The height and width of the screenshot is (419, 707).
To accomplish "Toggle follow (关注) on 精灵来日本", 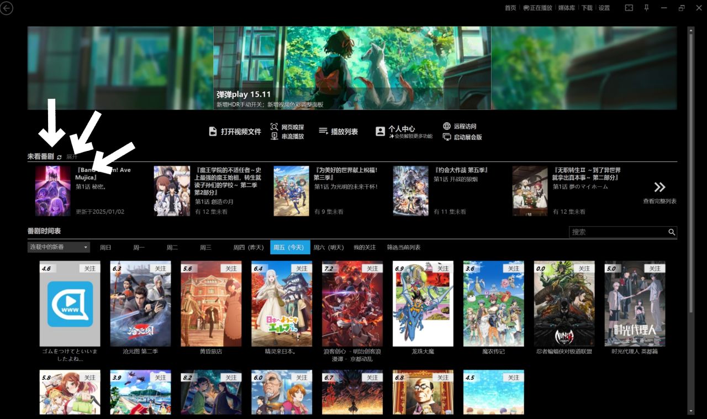I will pos(302,269).
